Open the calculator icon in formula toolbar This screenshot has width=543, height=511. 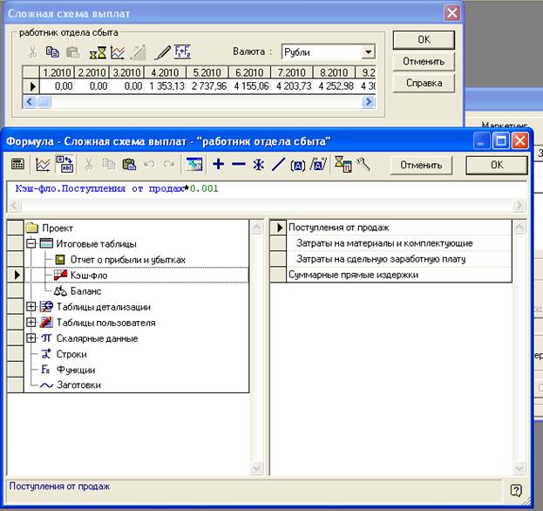click(17, 165)
